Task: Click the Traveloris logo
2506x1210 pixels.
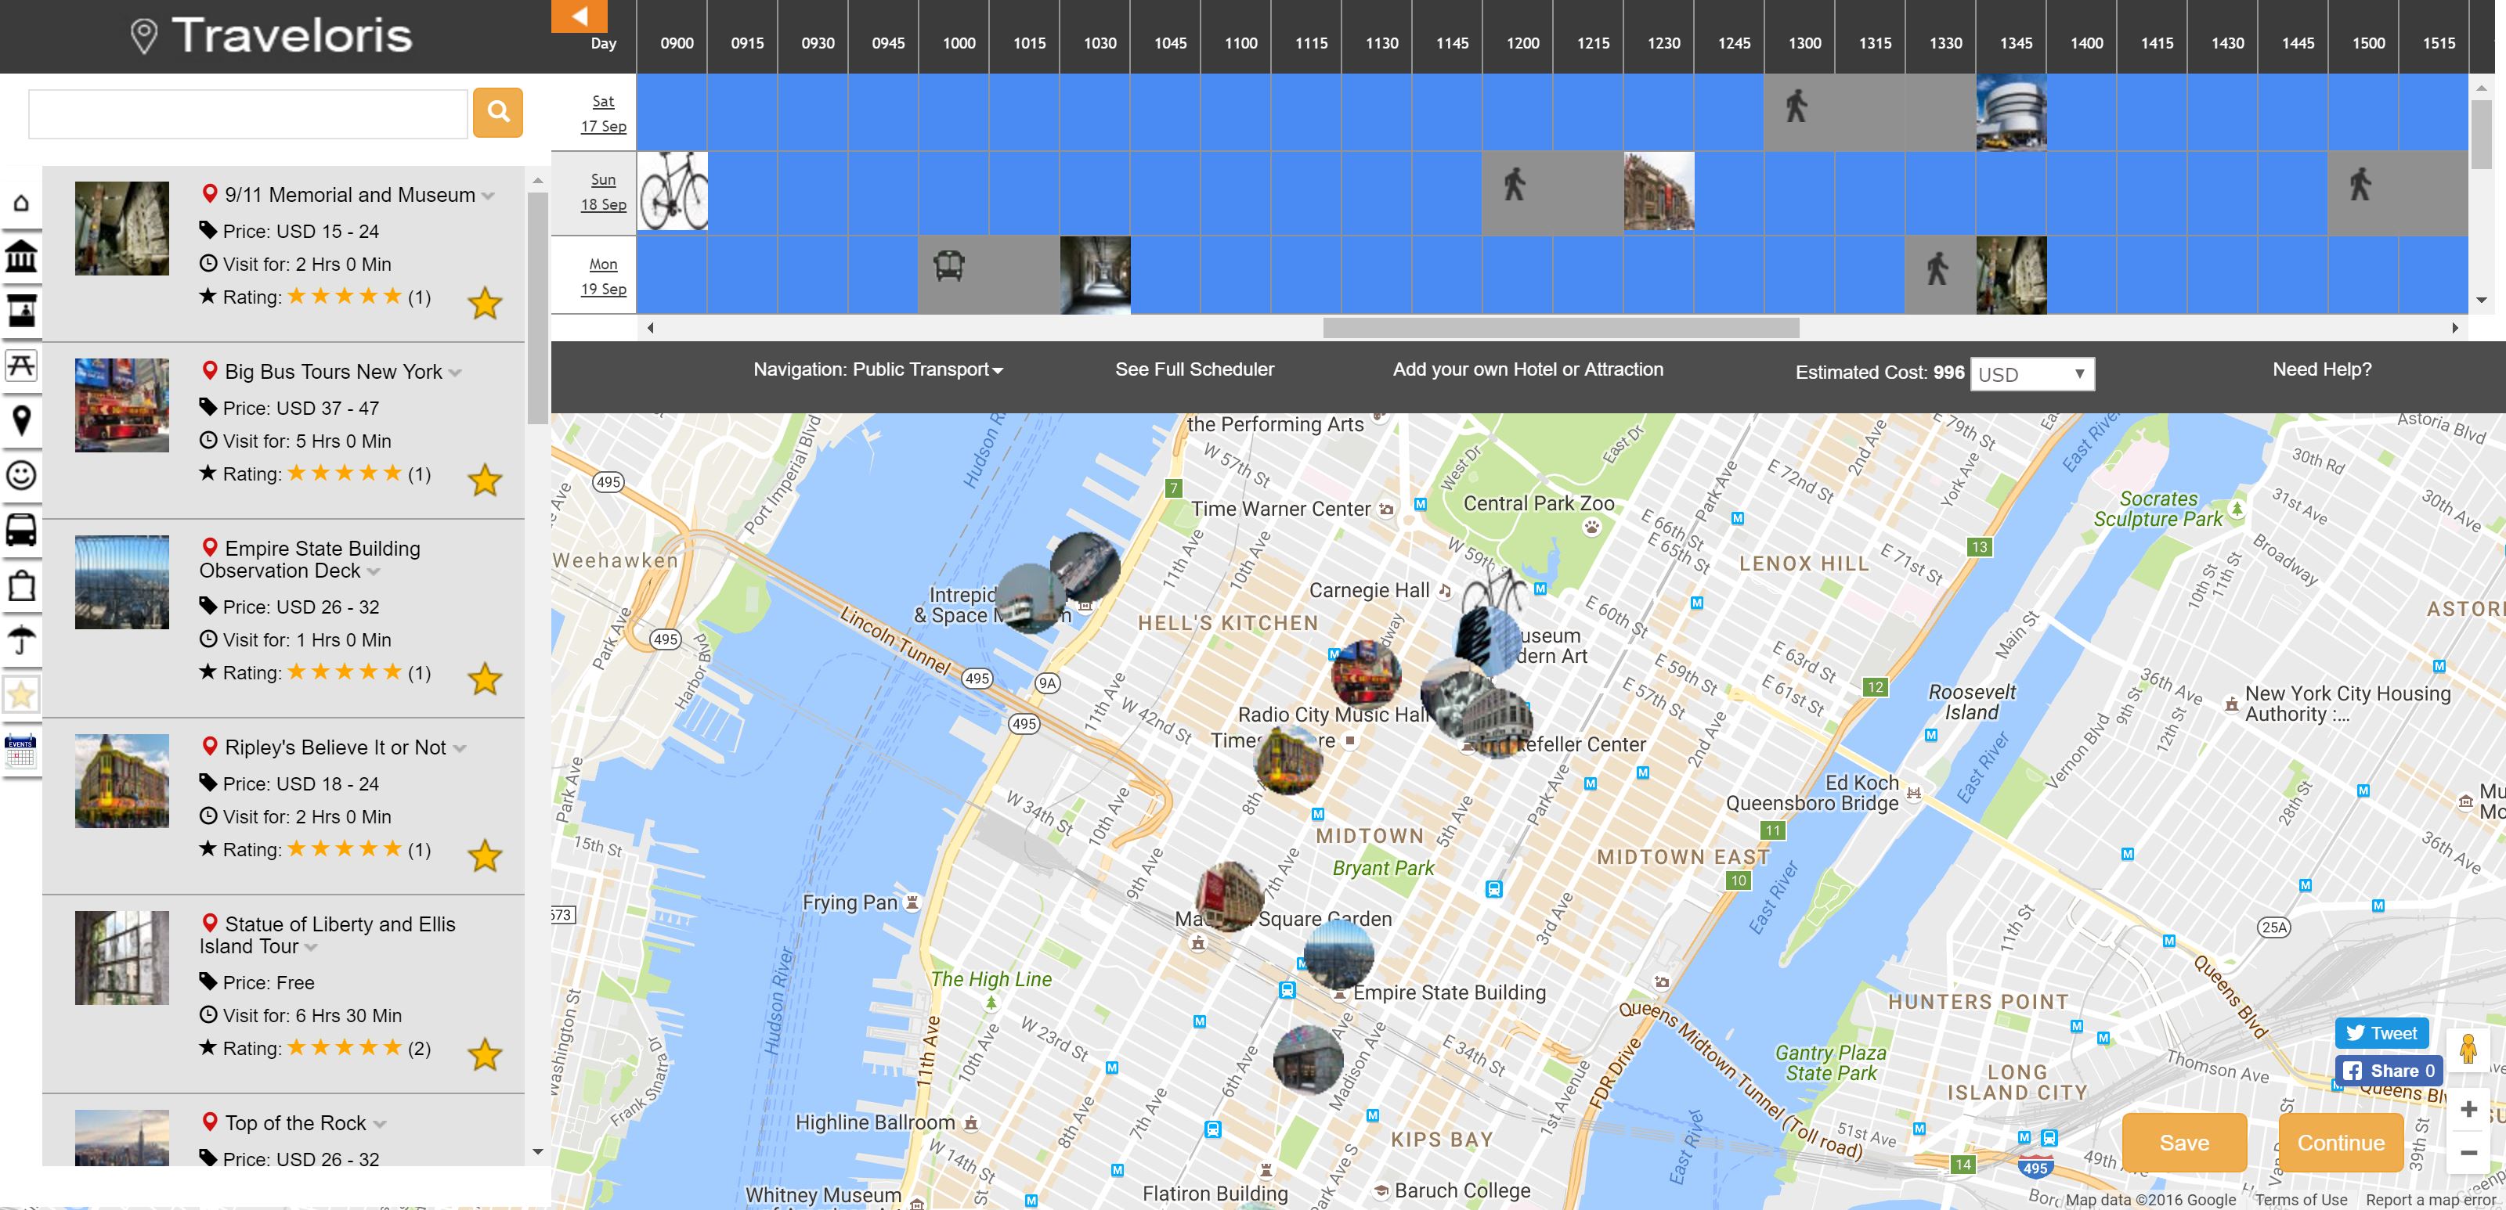Action: tap(272, 35)
